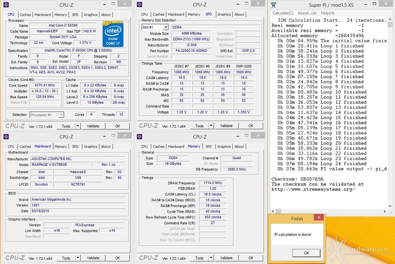Click Validate in the CPU-tab CPU-Z window
395x264 pixels.
tap(93, 126)
